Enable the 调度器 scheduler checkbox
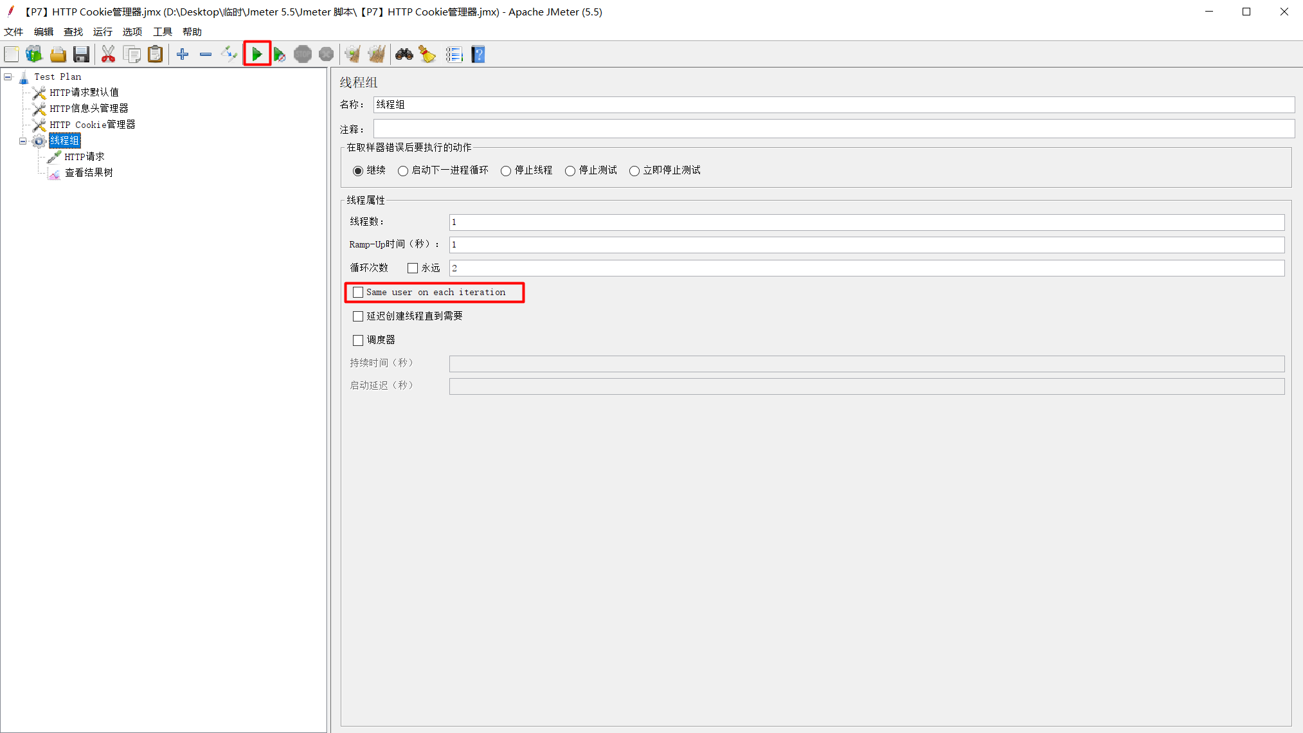Image resolution: width=1303 pixels, height=733 pixels. pyautogui.click(x=358, y=340)
